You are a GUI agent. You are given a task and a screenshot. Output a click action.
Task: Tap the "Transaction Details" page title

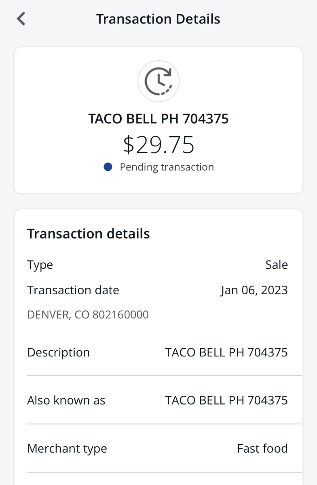(158, 19)
